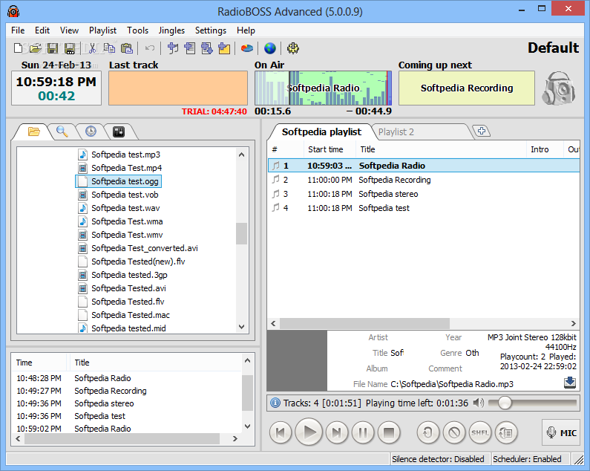The height and width of the screenshot is (471, 590).
Task: Click the large Play button
Action: [309, 432]
